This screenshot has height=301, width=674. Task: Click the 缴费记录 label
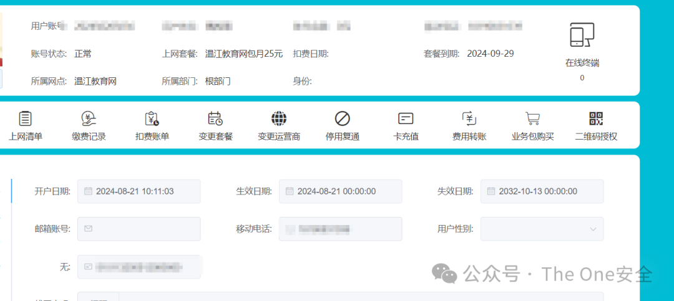[89, 137]
